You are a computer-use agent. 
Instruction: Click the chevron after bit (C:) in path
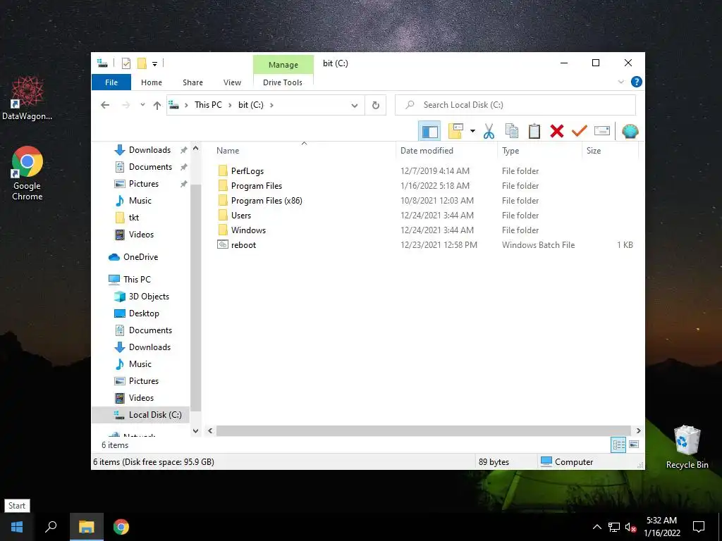(x=271, y=105)
